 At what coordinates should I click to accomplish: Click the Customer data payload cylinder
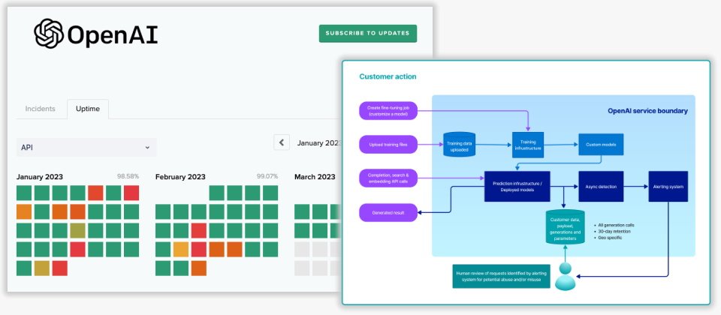[565, 227]
